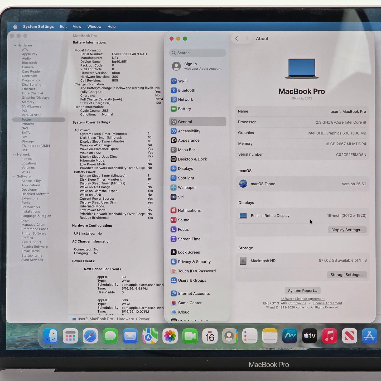Open Notifications settings
The image size is (381, 381).
click(x=198, y=210)
